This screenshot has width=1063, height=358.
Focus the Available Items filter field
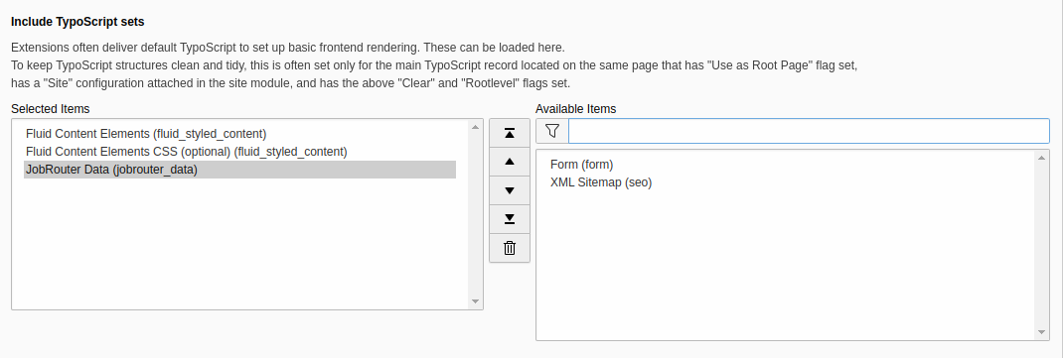coord(808,131)
